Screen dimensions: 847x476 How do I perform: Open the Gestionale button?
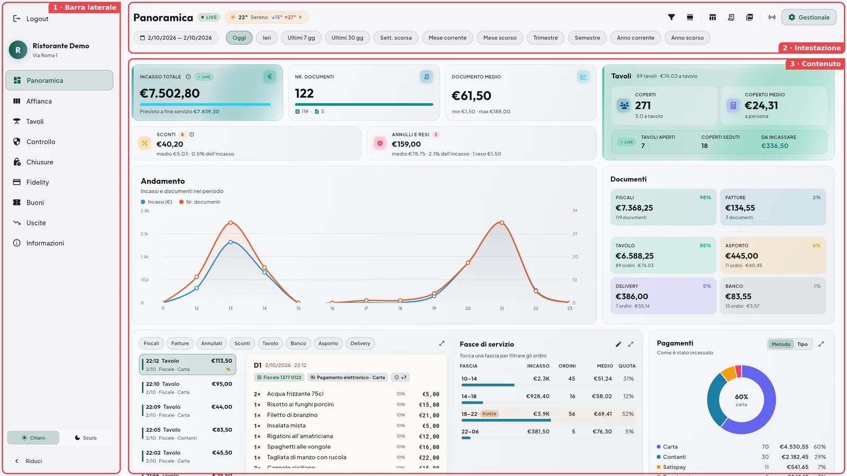pyautogui.click(x=809, y=17)
